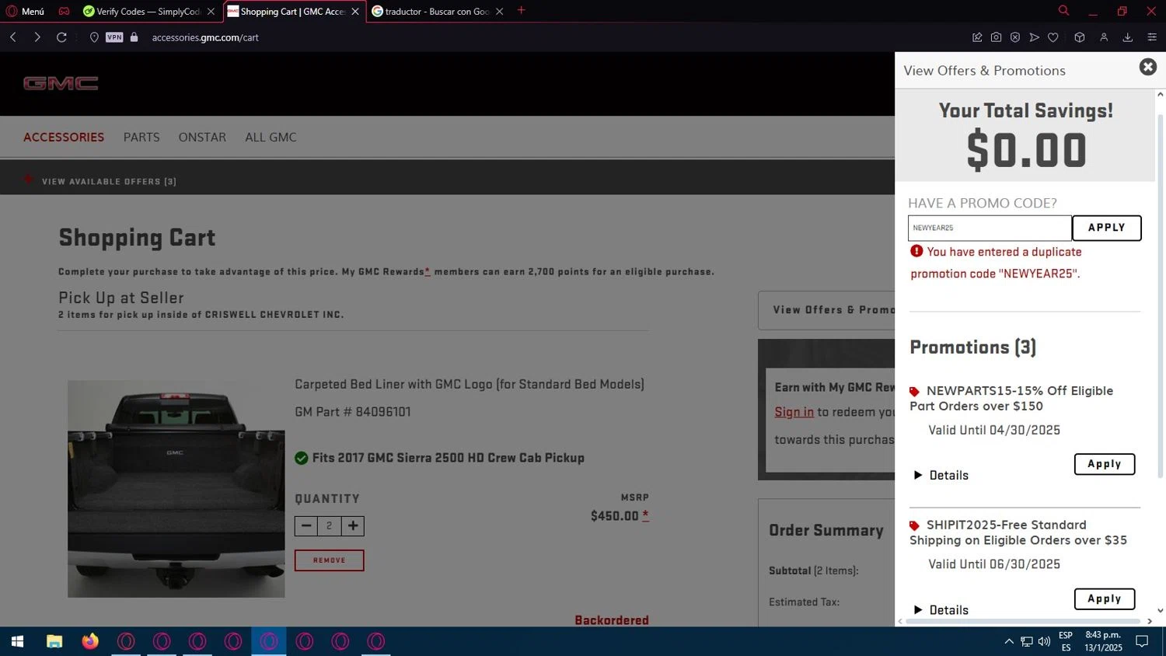The image size is (1166, 656).
Task: Show hidden system tray icons
Action: click(1009, 641)
